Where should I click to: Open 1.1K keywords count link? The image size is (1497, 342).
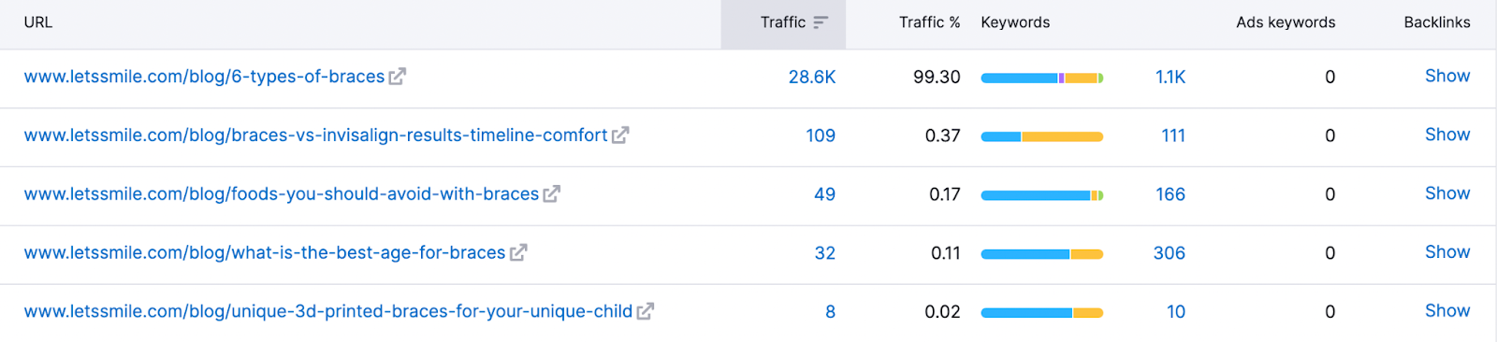point(1170,77)
